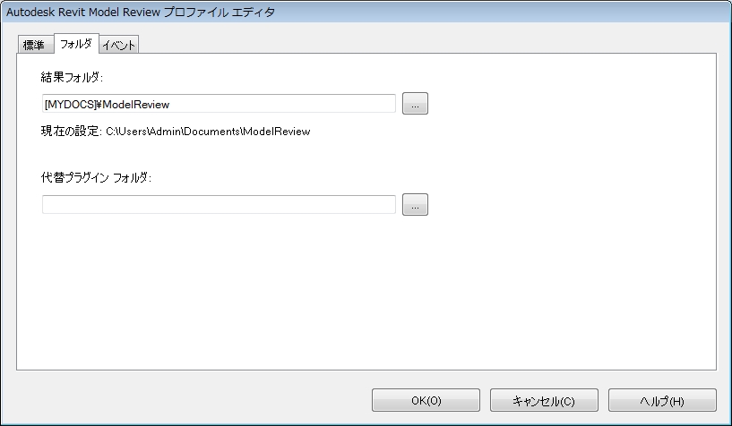732x426 pixels.
Task: Confirm with the OK(O) button
Action: click(426, 400)
